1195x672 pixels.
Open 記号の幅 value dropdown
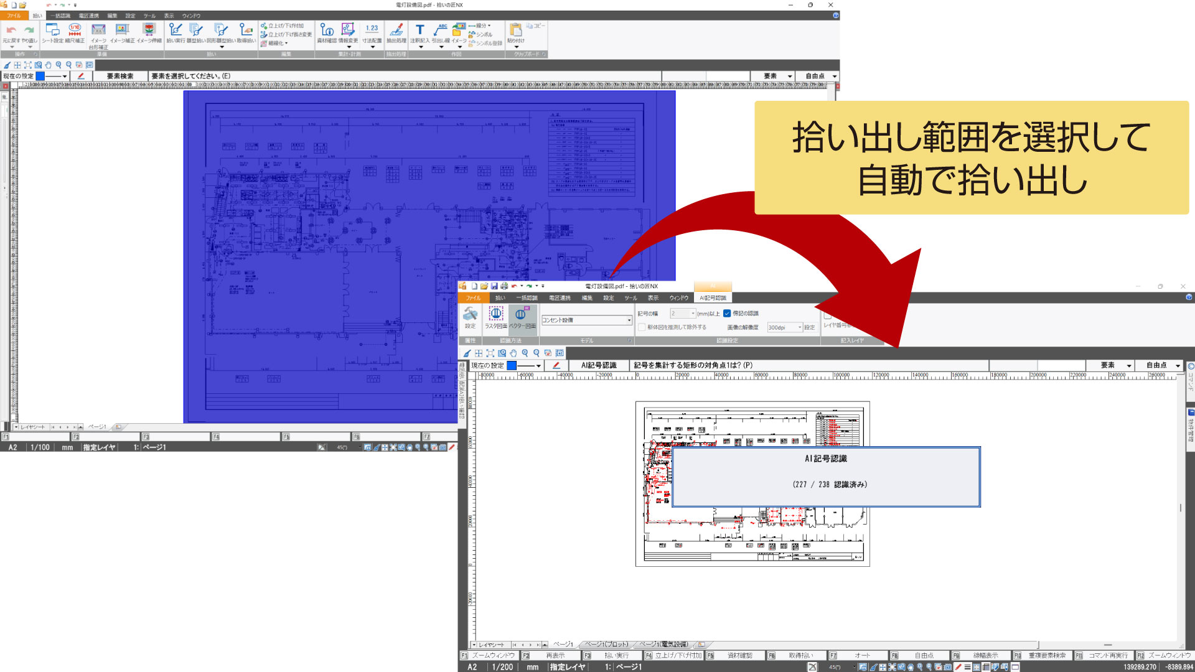(x=683, y=314)
